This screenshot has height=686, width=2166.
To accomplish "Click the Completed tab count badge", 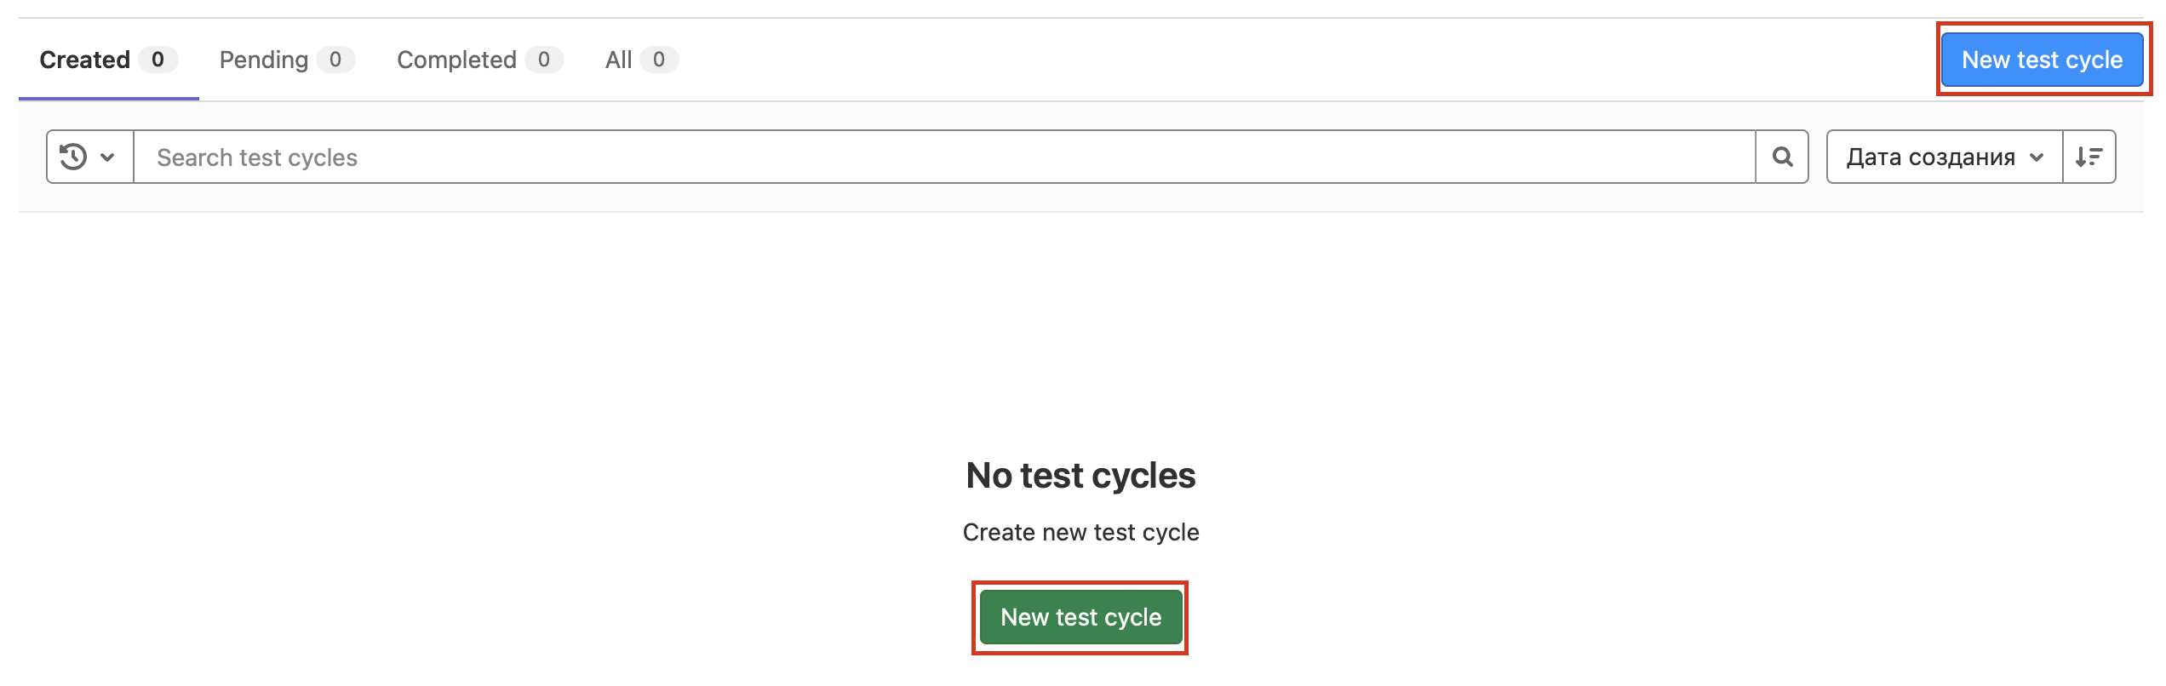I will tap(544, 60).
